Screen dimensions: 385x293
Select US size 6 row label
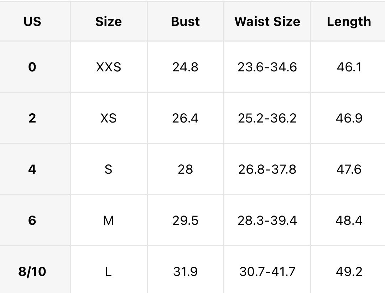32,220
